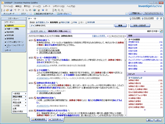Enable the 科学効果 search-location checkbox
The height and width of the screenshot is (124, 165).
[86, 22]
